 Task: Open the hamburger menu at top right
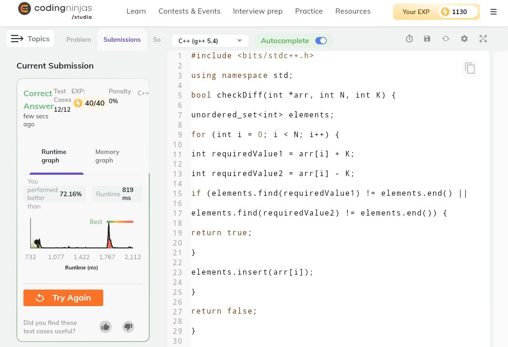point(493,12)
